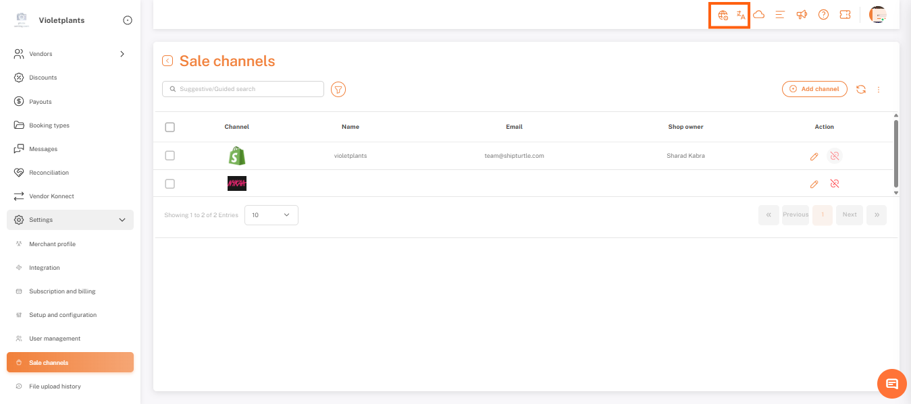Click the refresh icon beside Add channel
Viewport: 911px width, 404px height.
[860, 89]
